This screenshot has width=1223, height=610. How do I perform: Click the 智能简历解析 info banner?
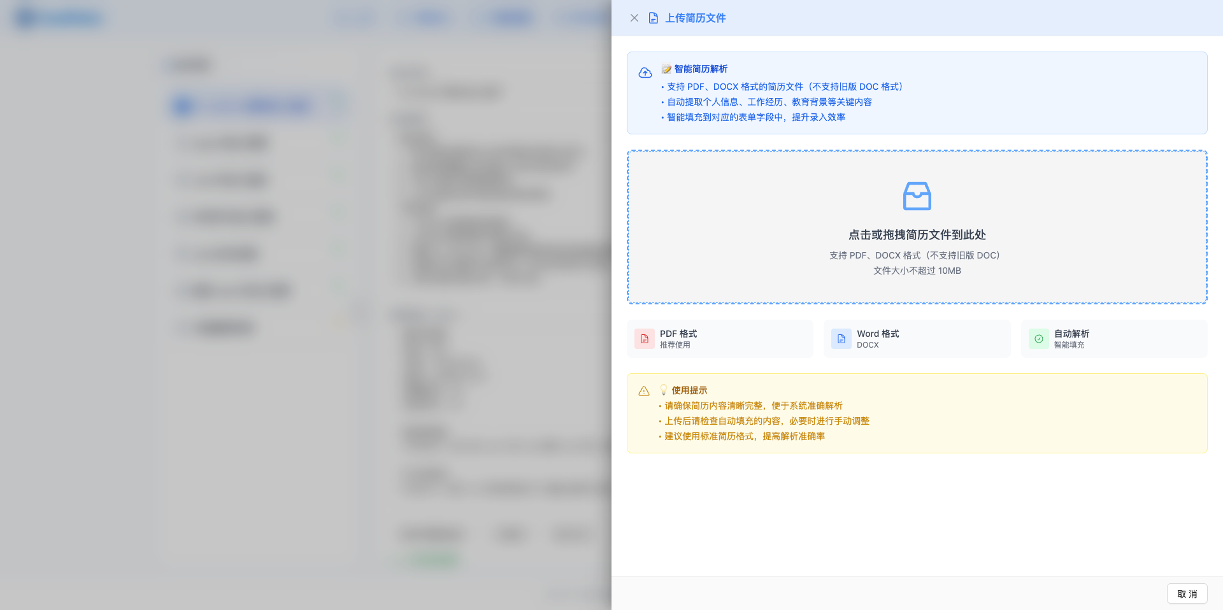click(917, 93)
